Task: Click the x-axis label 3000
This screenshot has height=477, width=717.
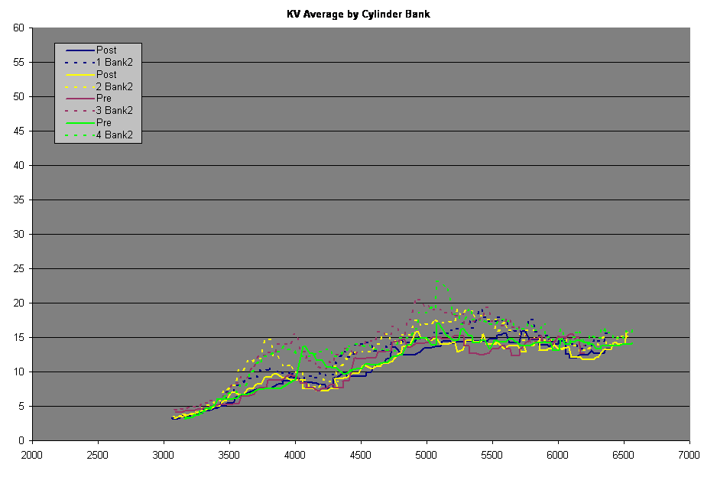Action: tap(164, 455)
